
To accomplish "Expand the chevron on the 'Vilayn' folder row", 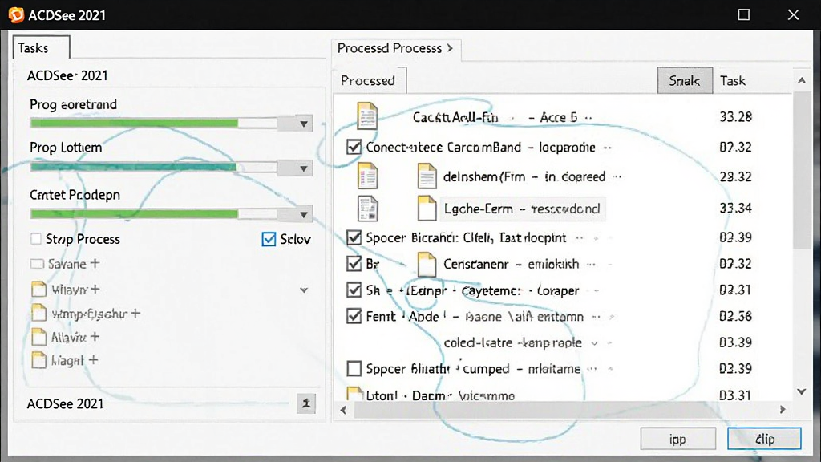I will (304, 290).
